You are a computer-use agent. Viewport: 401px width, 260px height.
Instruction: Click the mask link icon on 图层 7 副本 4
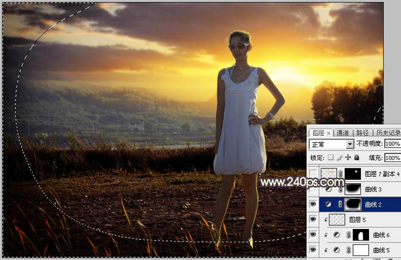tap(340, 174)
